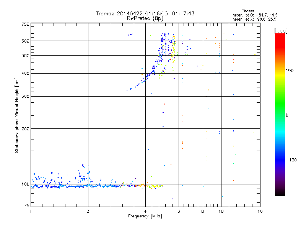Click y-axis tick label '300'
Image resolution: width=306 pixels, height=230 pixels.
point(25,97)
